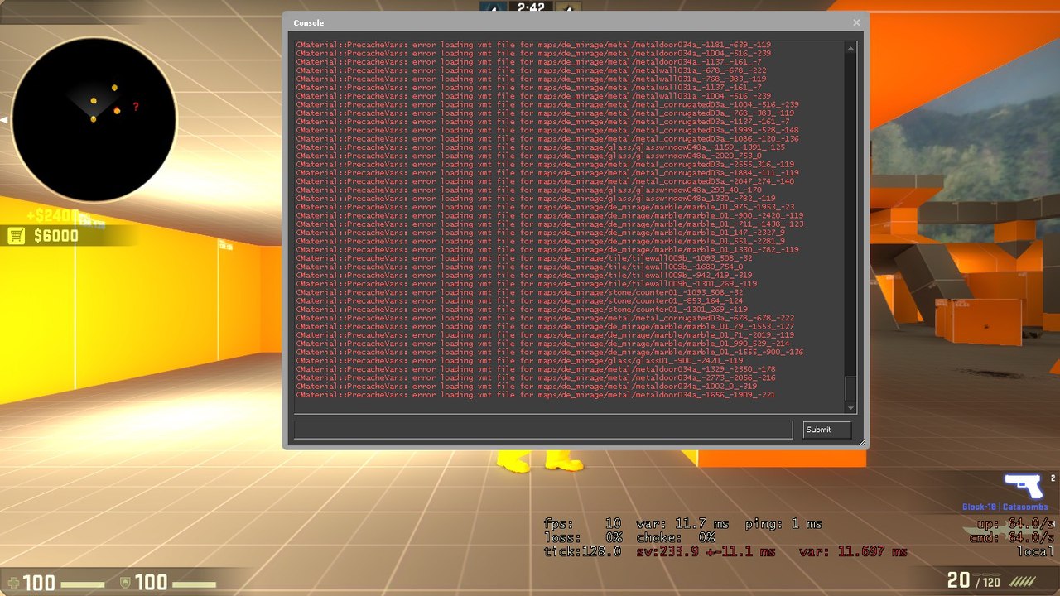Image resolution: width=1060 pixels, height=596 pixels.
Task: Click the red question mark on radar
Action: click(x=136, y=107)
